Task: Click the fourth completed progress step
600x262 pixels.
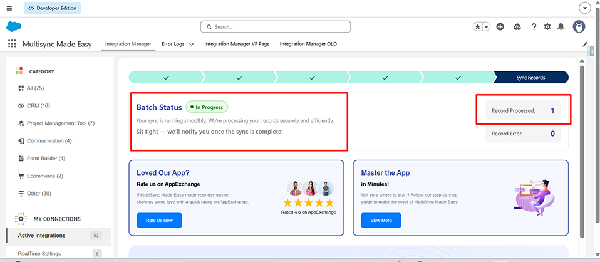Action: pos(385,77)
